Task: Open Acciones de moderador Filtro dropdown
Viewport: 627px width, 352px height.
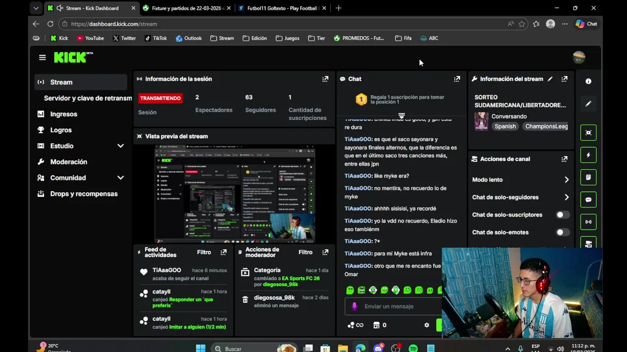Action: coord(305,252)
